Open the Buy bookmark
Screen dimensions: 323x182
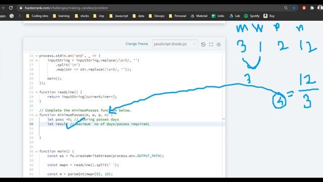pyautogui.click(x=269, y=16)
